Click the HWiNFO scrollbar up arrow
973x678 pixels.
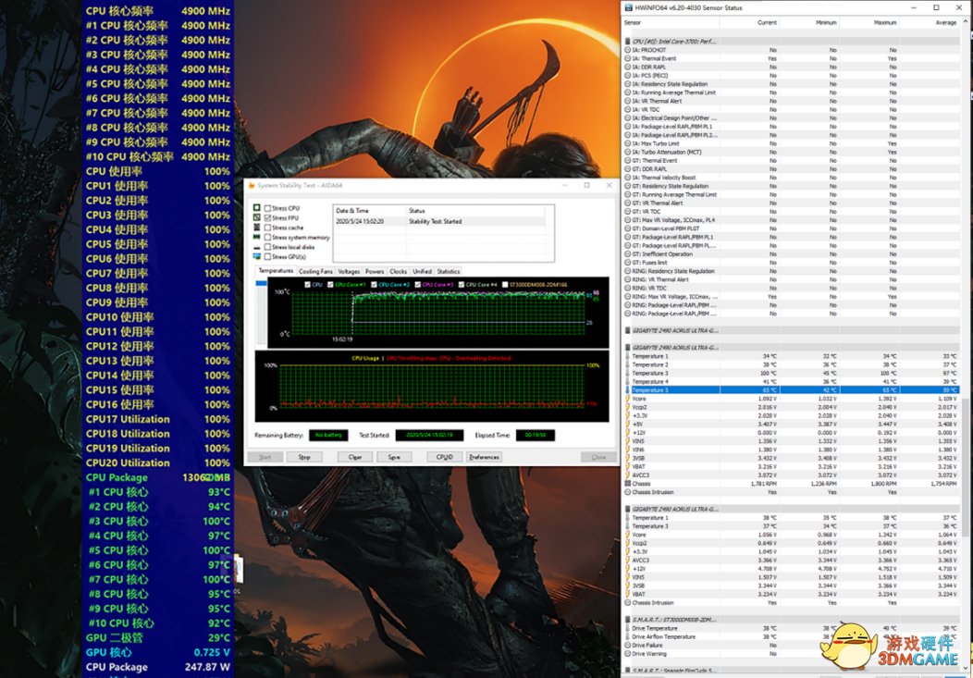967,21
